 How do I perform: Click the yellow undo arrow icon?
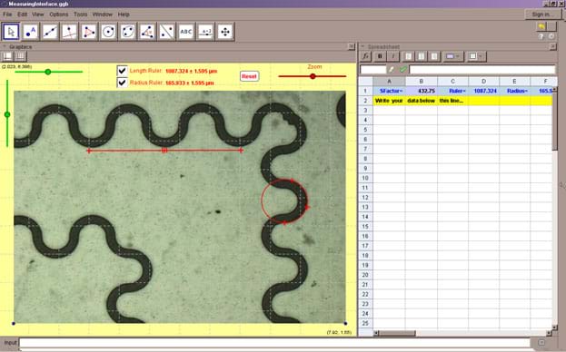[541, 26]
